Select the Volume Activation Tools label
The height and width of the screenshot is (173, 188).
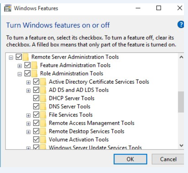(79, 140)
